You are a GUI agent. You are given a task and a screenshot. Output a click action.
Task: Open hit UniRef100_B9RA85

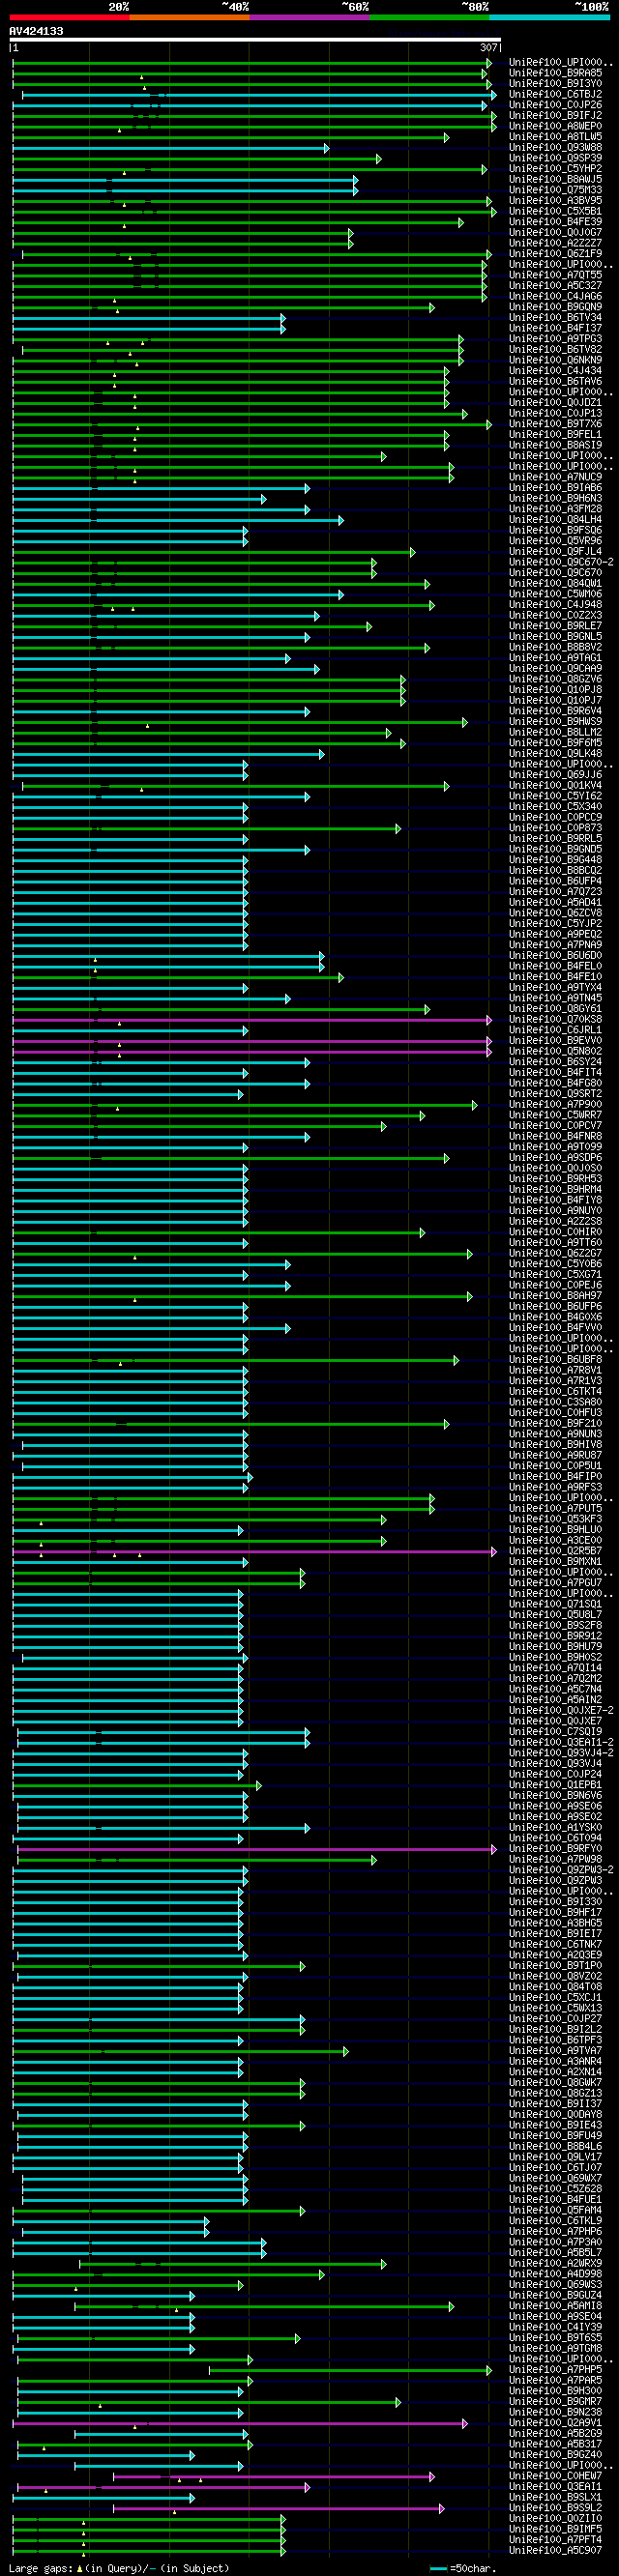point(555,73)
